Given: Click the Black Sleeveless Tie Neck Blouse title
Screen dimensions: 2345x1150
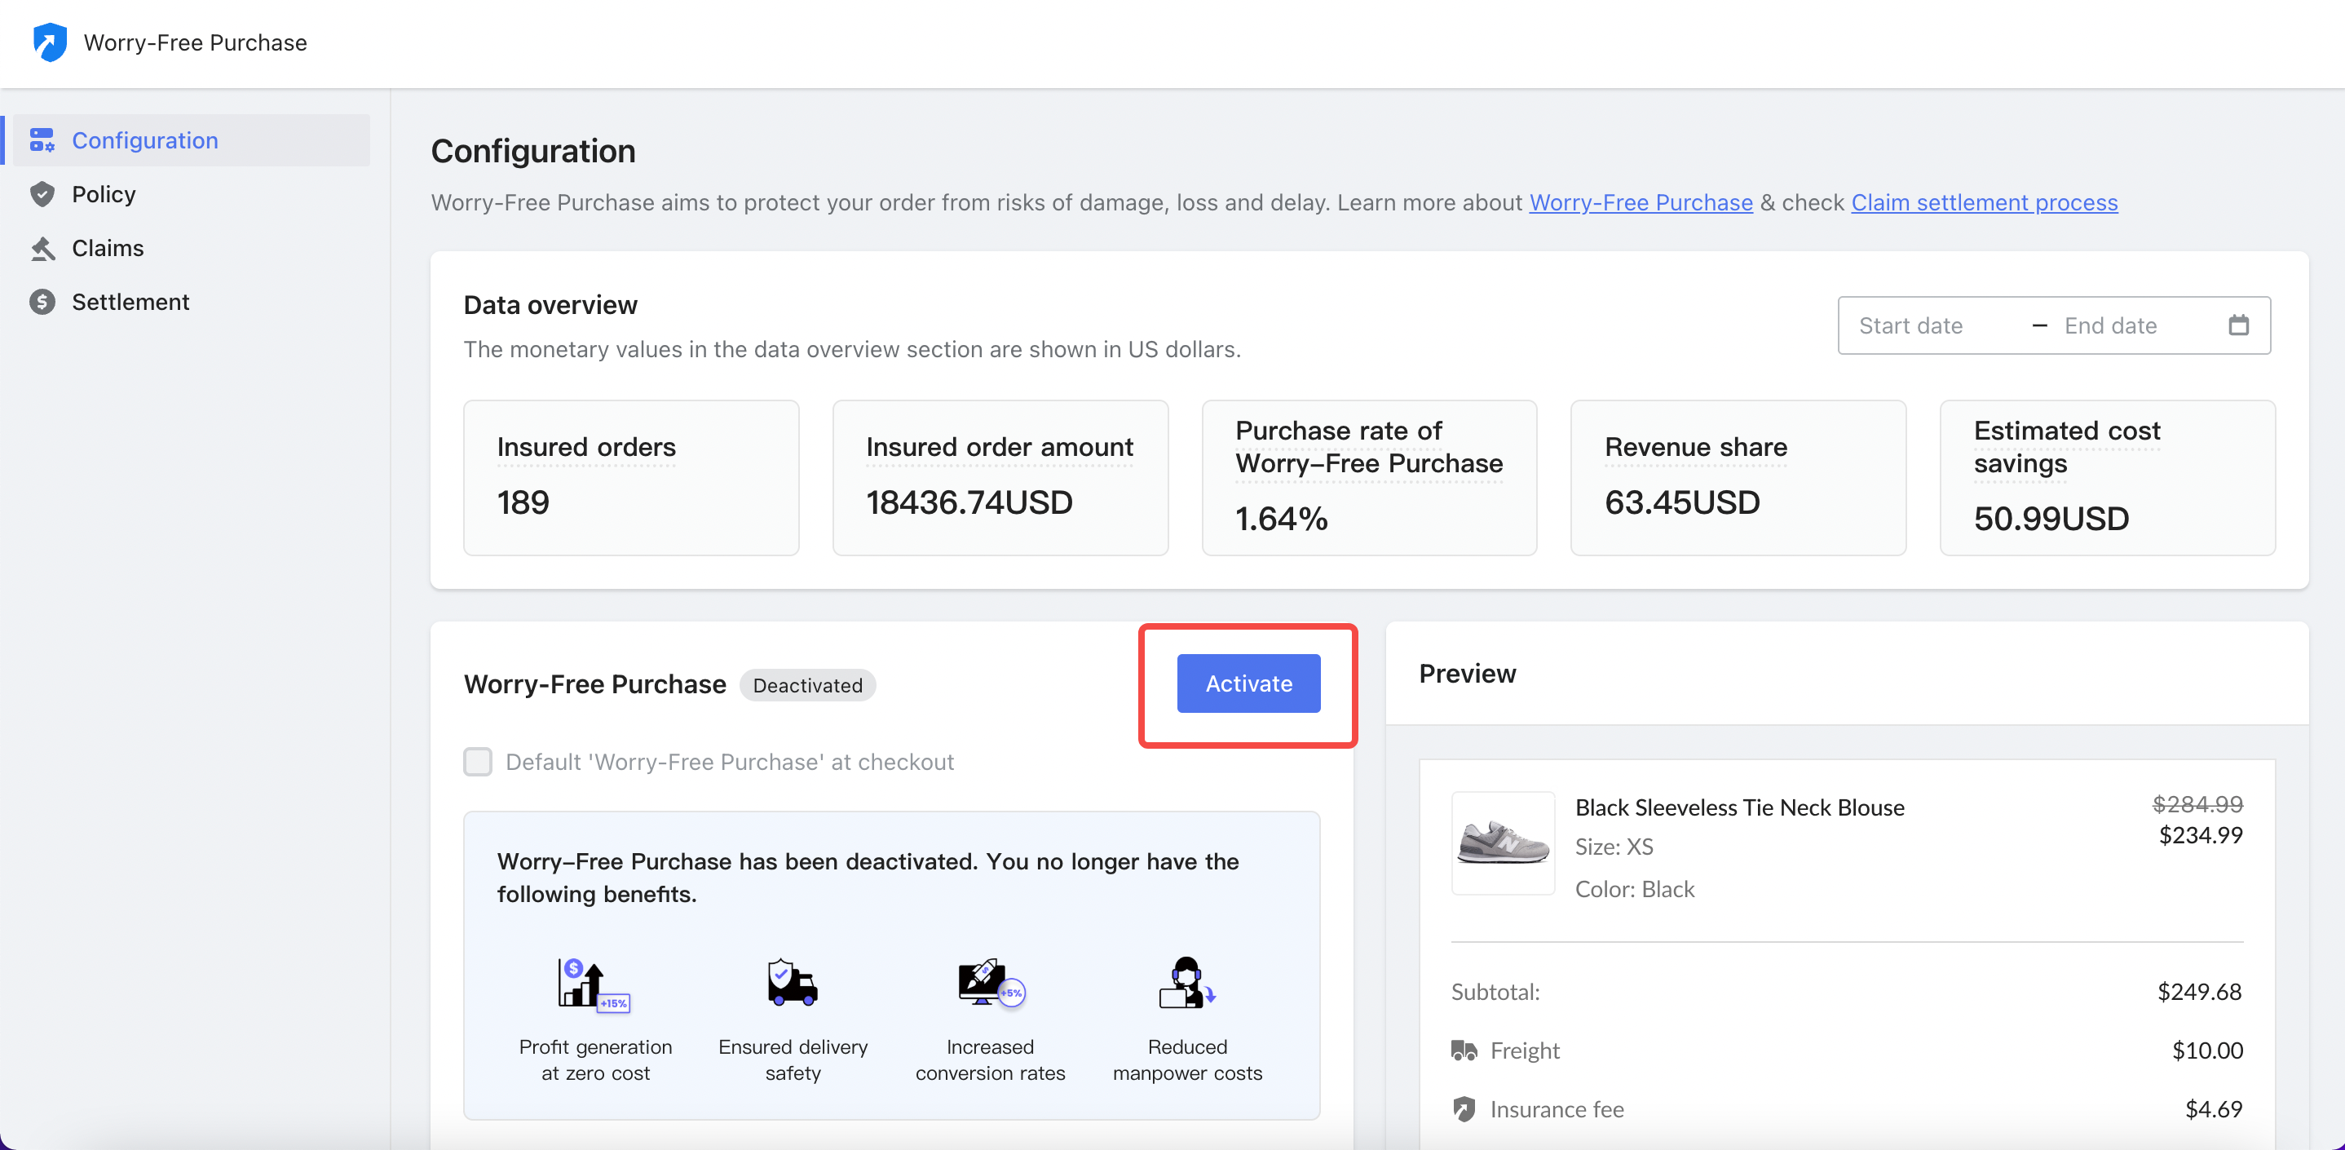Looking at the screenshot, I should pyautogui.click(x=1740, y=807).
